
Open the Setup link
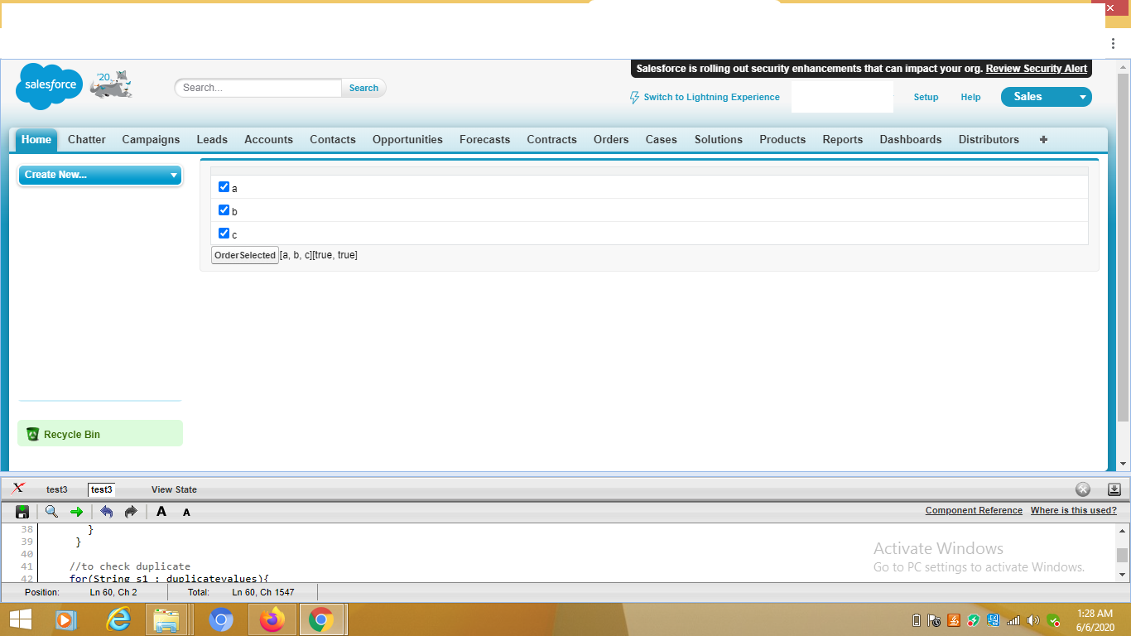926,97
